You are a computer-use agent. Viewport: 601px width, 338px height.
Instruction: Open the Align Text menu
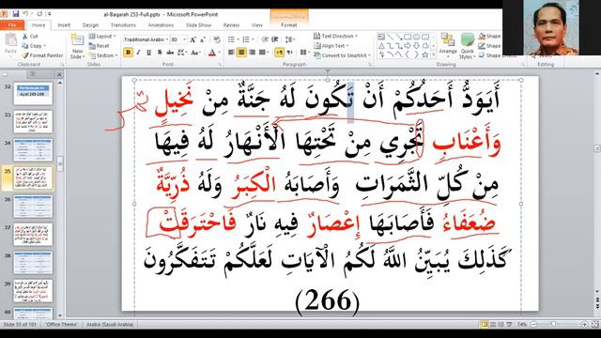331,46
